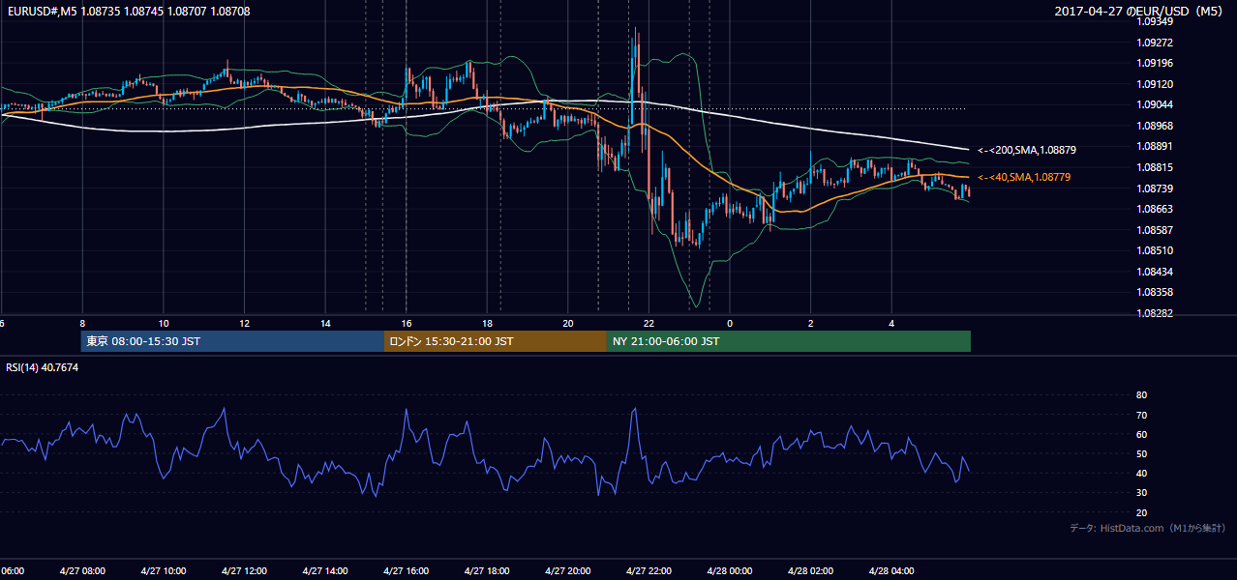Click hour label 14 under the price chart
The width and height of the screenshot is (1237, 580).
325,324
